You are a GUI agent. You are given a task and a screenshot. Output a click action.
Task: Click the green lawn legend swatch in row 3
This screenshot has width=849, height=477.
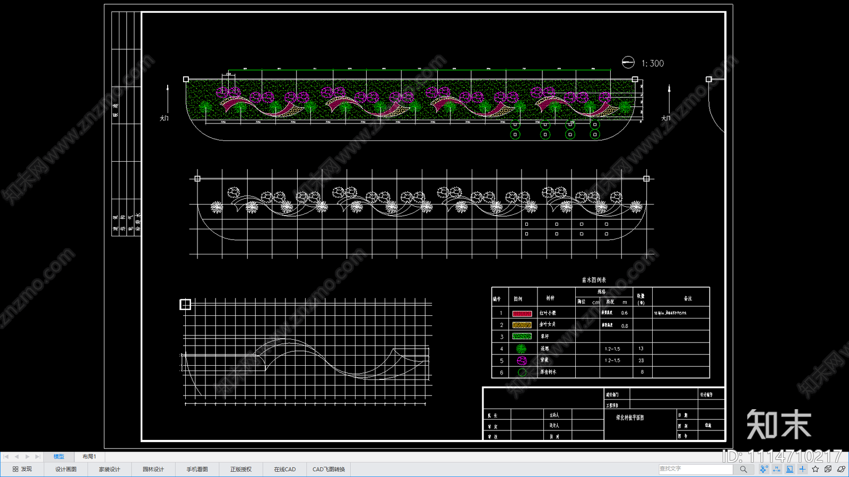click(522, 336)
